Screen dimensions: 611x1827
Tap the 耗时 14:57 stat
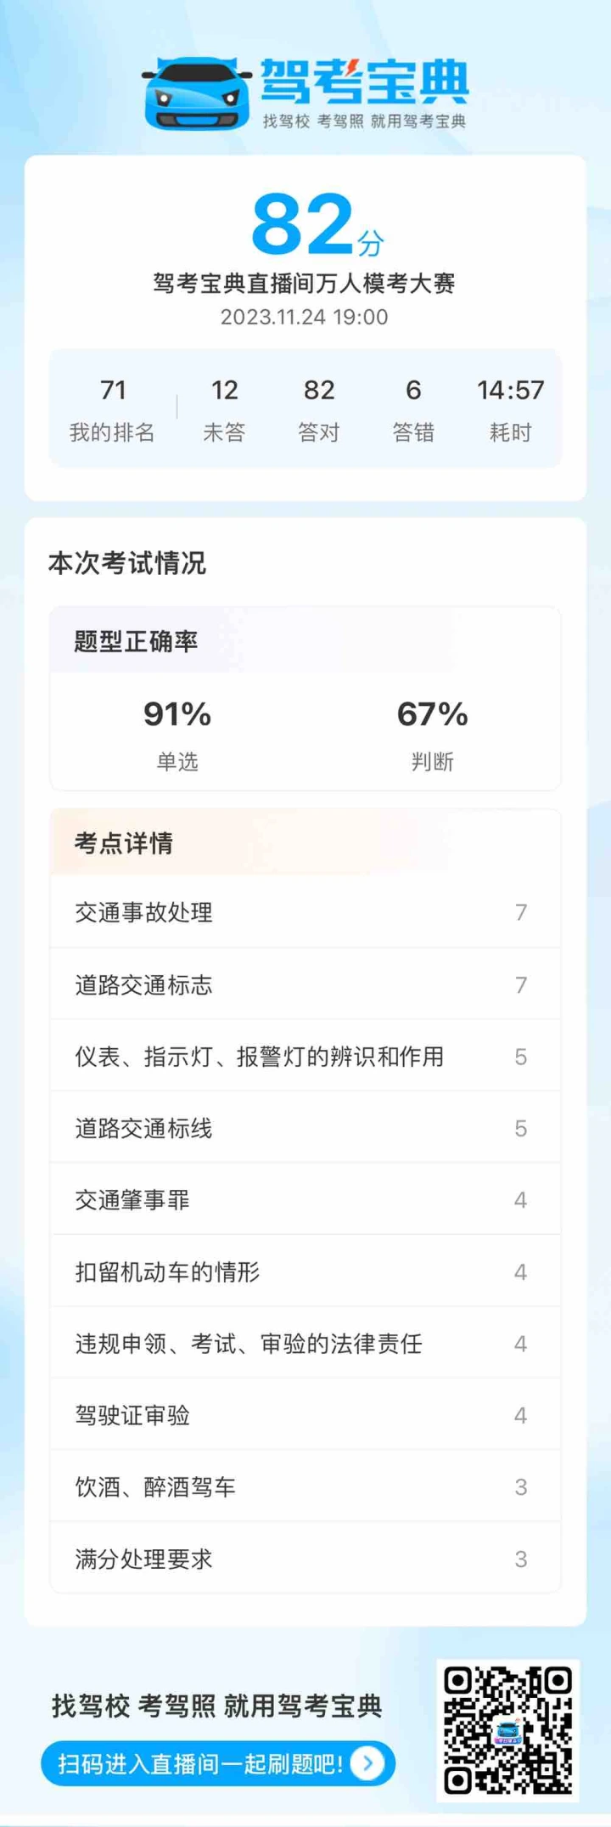tap(510, 410)
